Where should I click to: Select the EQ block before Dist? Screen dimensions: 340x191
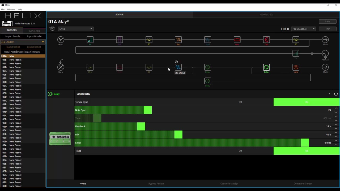point(149,40)
